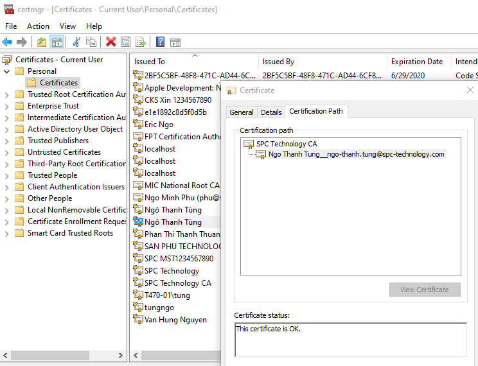
Task: Sort the list by Expiration Date column
Action: [417, 62]
